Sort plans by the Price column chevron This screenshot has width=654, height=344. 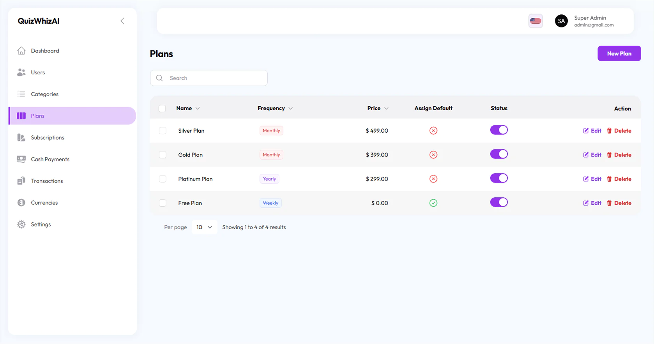[386, 109]
